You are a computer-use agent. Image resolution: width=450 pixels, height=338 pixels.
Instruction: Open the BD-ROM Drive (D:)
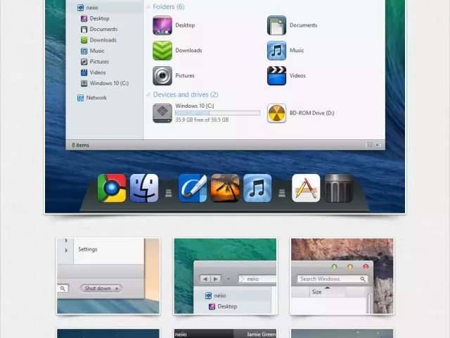pyautogui.click(x=277, y=113)
